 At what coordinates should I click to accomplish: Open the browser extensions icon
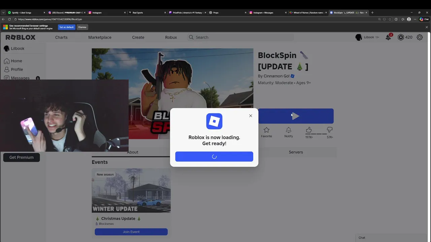coord(396,19)
